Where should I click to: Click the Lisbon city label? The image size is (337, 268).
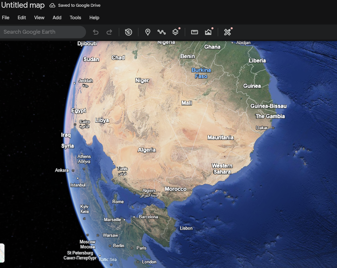pyautogui.click(x=186, y=228)
